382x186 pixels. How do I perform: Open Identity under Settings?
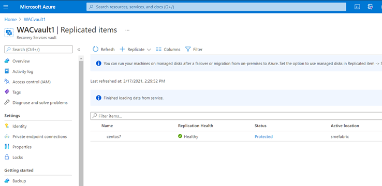(x=20, y=127)
